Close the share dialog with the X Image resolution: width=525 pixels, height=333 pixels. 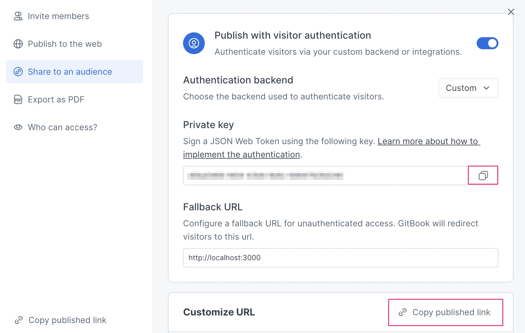(511, 12)
